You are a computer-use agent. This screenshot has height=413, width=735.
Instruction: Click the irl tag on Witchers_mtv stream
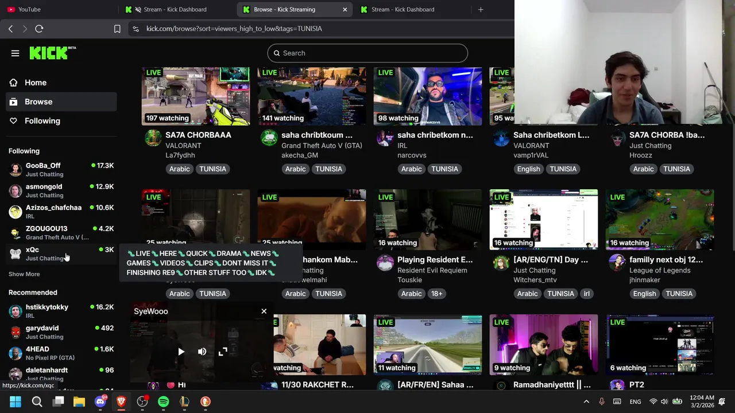pos(587,294)
